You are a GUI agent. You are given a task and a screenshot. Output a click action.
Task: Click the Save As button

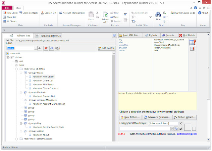pos(169,35)
